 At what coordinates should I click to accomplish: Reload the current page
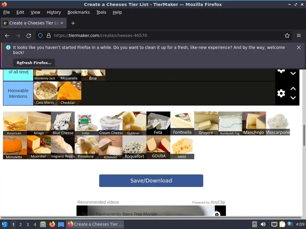(29, 36)
